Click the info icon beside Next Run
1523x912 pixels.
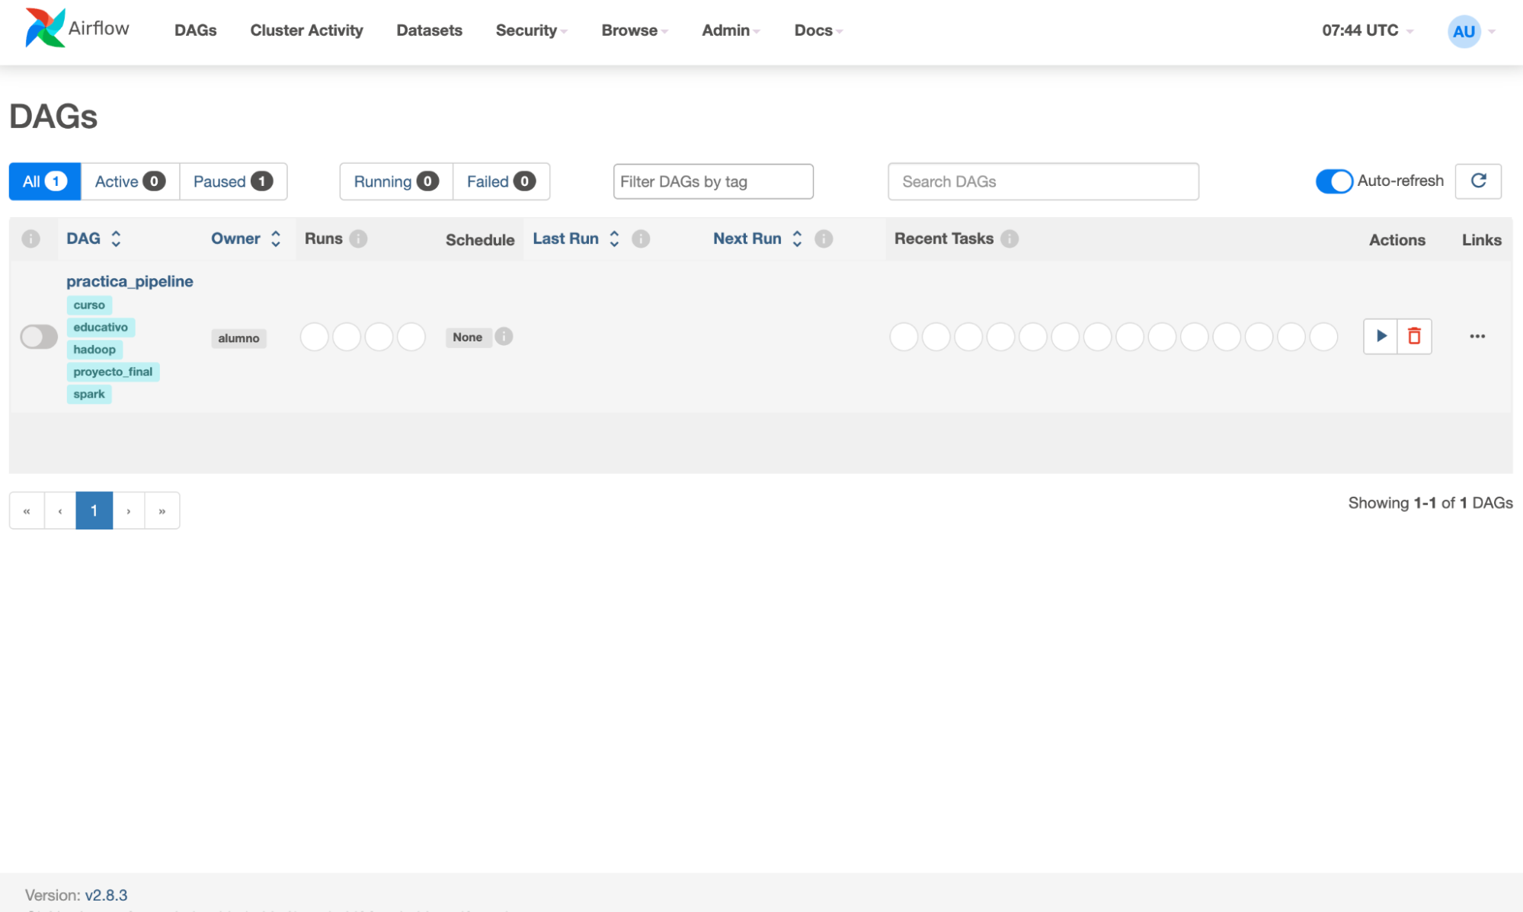[x=824, y=238]
